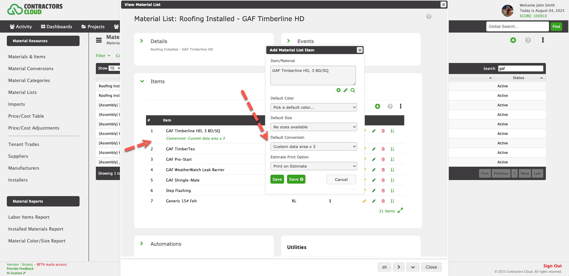
Task: Toggle hamburger menu next to Mate heading
Action: coord(99,40)
